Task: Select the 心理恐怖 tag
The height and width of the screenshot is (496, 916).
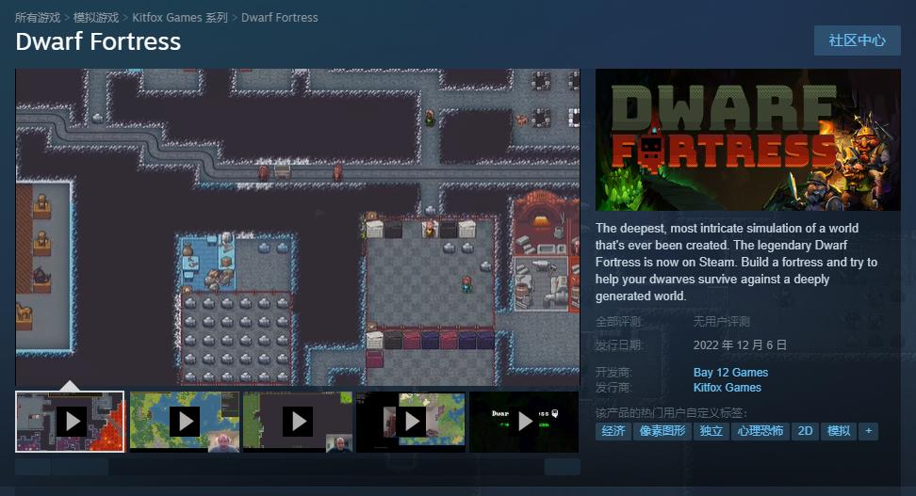Action: click(760, 431)
